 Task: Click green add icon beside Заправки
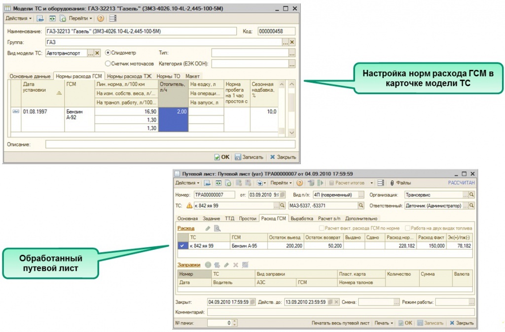[x=208, y=265]
